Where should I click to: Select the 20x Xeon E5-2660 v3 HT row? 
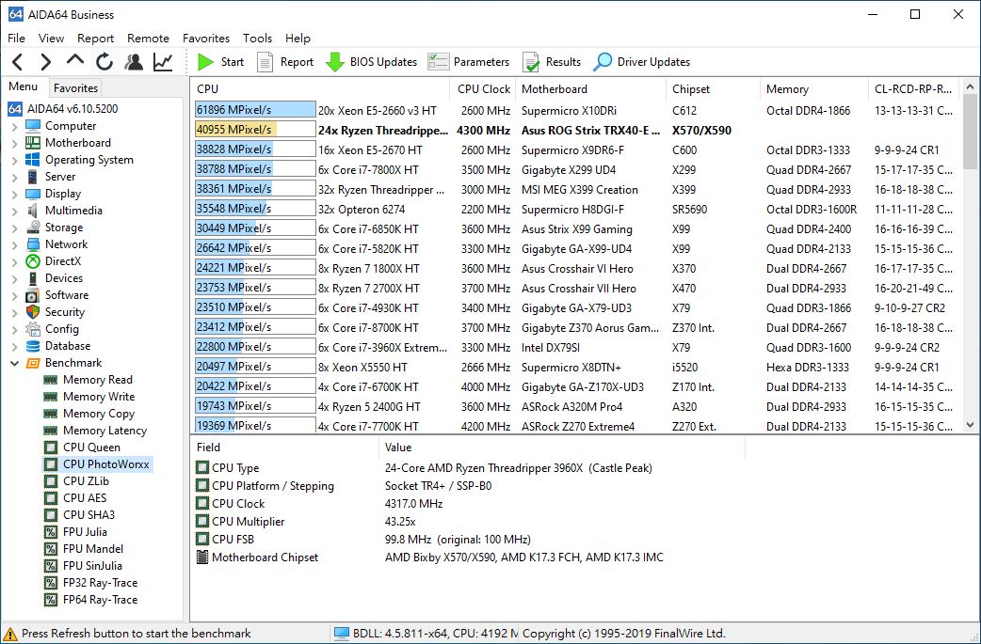[x=575, y=111]
